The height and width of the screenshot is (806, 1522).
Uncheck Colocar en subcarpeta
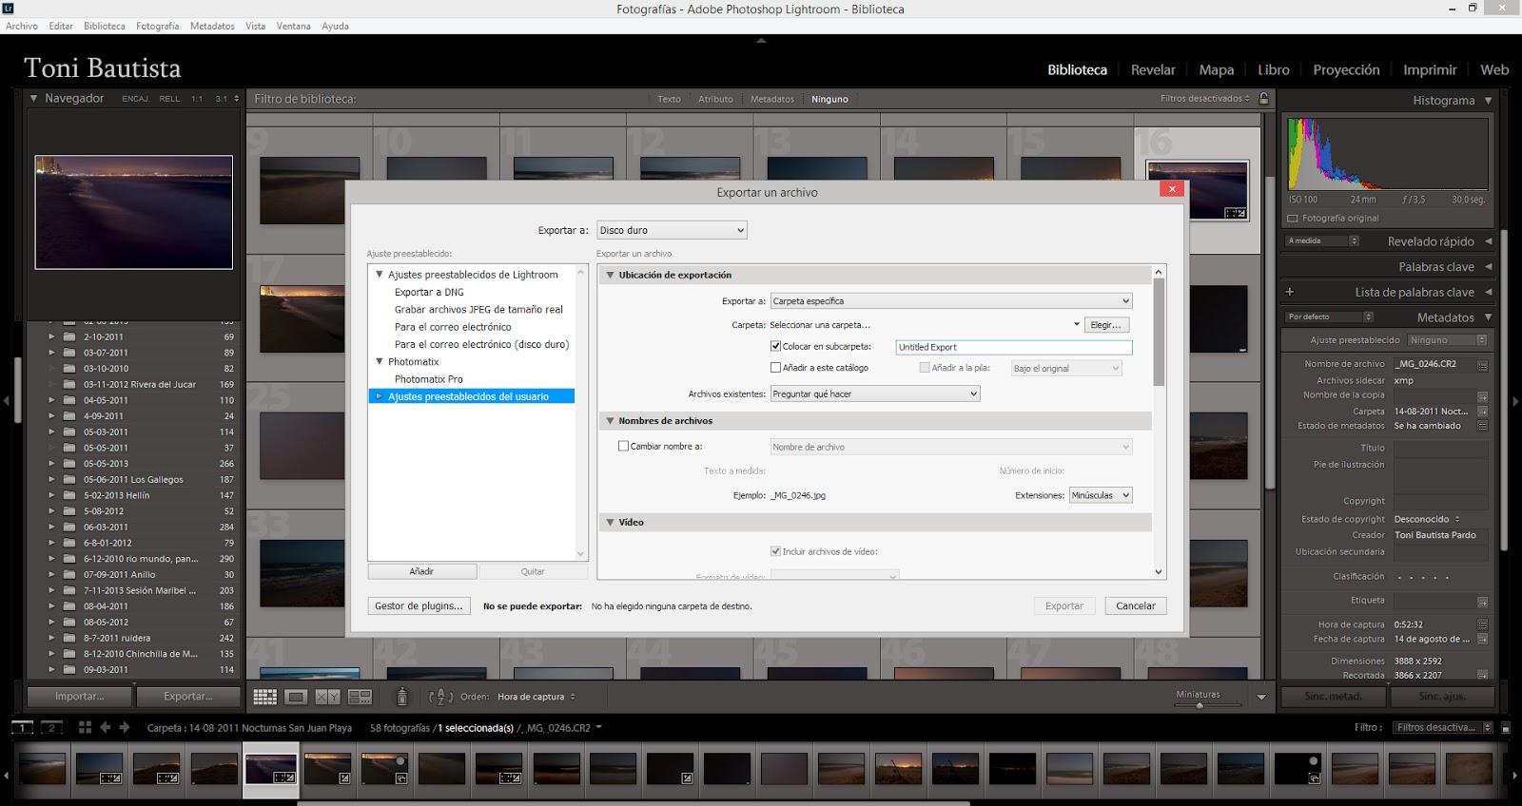775,347
